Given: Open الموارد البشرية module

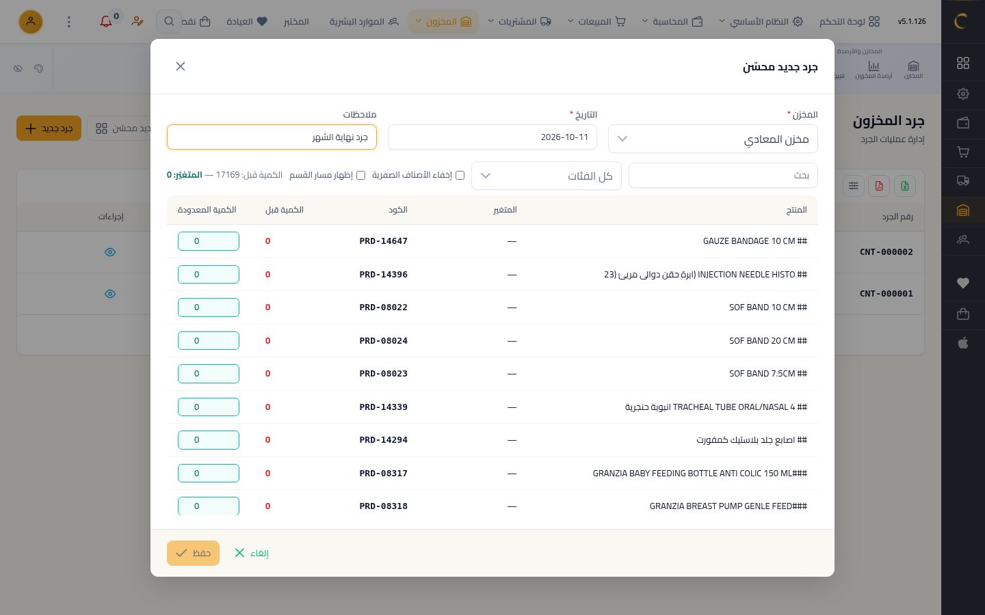Looking at the screenshot, I should pos(364,22).
